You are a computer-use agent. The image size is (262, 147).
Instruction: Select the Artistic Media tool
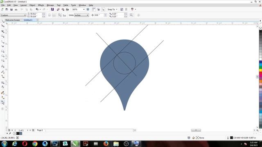click(2, 46)
